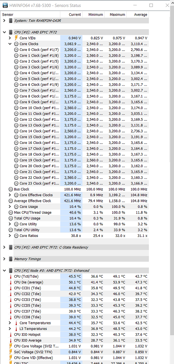Click the thermometer icon for CPU IOD Hotspot
The width and height of the screenshot is (174, 364).
[11, 335]
